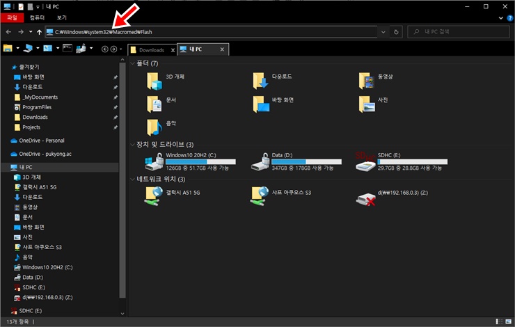
Task: Click the computer toolbar icon
Action: (28, 49)
